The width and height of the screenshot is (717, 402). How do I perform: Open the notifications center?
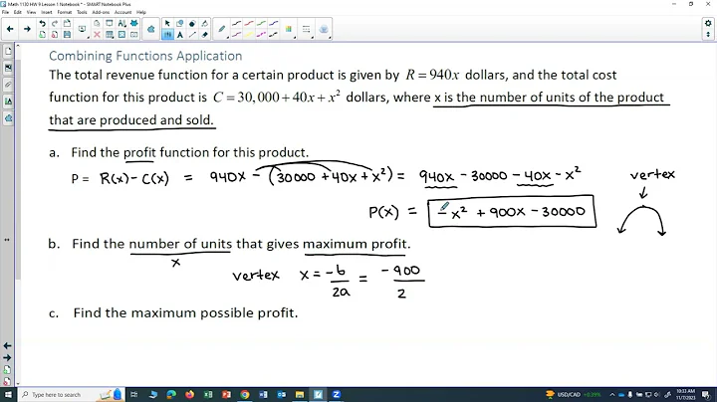[708, 394]
